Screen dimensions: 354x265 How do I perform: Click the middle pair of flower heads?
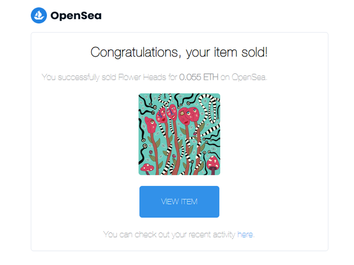click(x=167, y=114)
